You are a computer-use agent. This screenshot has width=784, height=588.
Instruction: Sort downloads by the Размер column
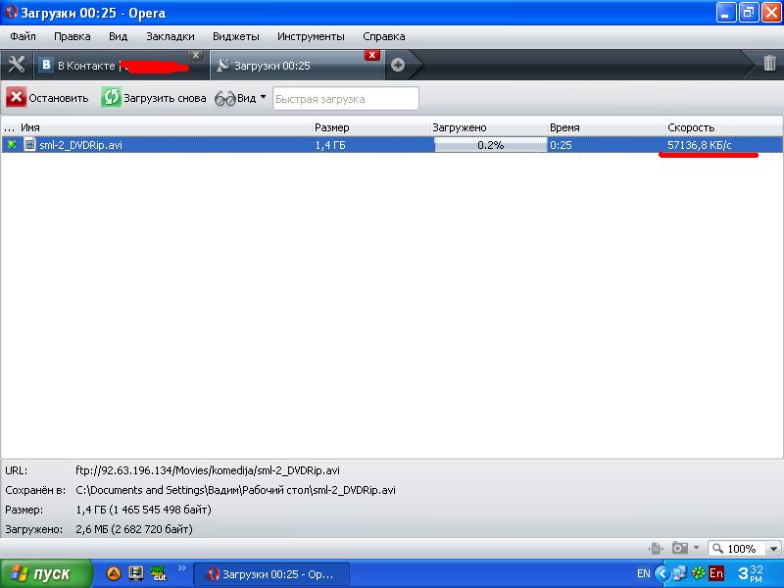pos(371,127)
